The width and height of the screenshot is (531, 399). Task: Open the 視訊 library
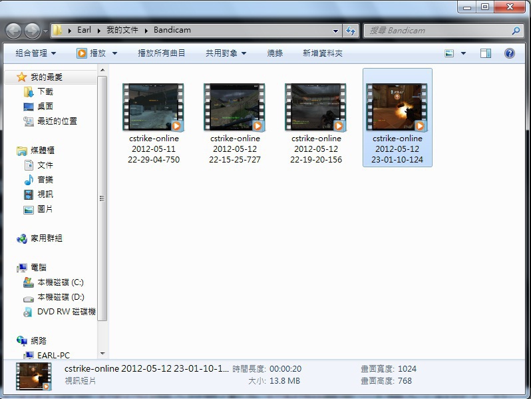point(45,195)
